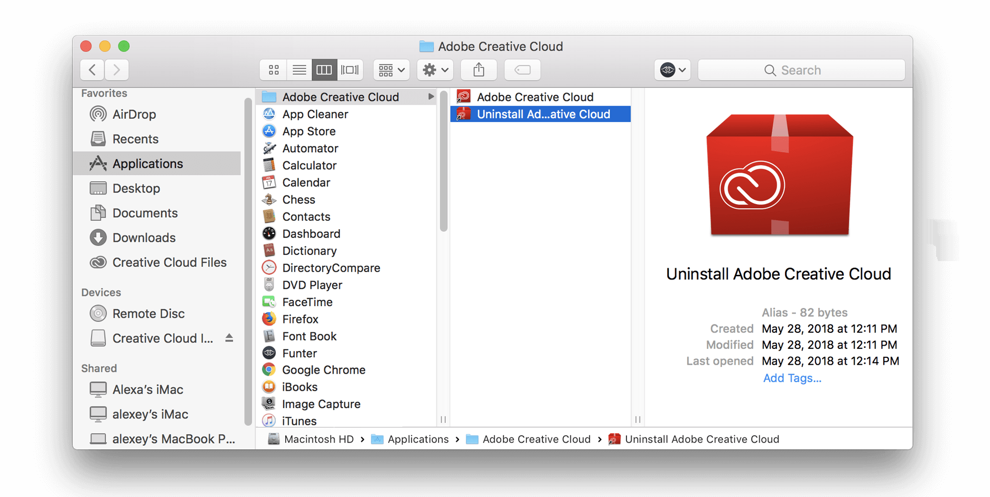Switch to list view
The width and height of the screenshot is (990, 497).
click(x=299, y=70)
